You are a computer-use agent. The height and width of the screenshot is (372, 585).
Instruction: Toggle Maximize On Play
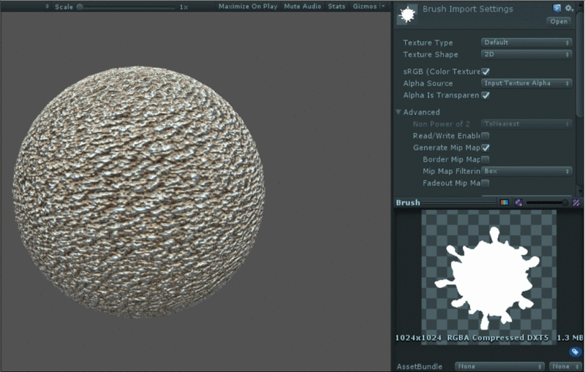pyautogui.click(x=248, y=7)
